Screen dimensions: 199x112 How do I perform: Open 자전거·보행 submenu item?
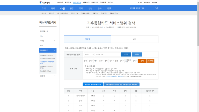tap(74, 13)
